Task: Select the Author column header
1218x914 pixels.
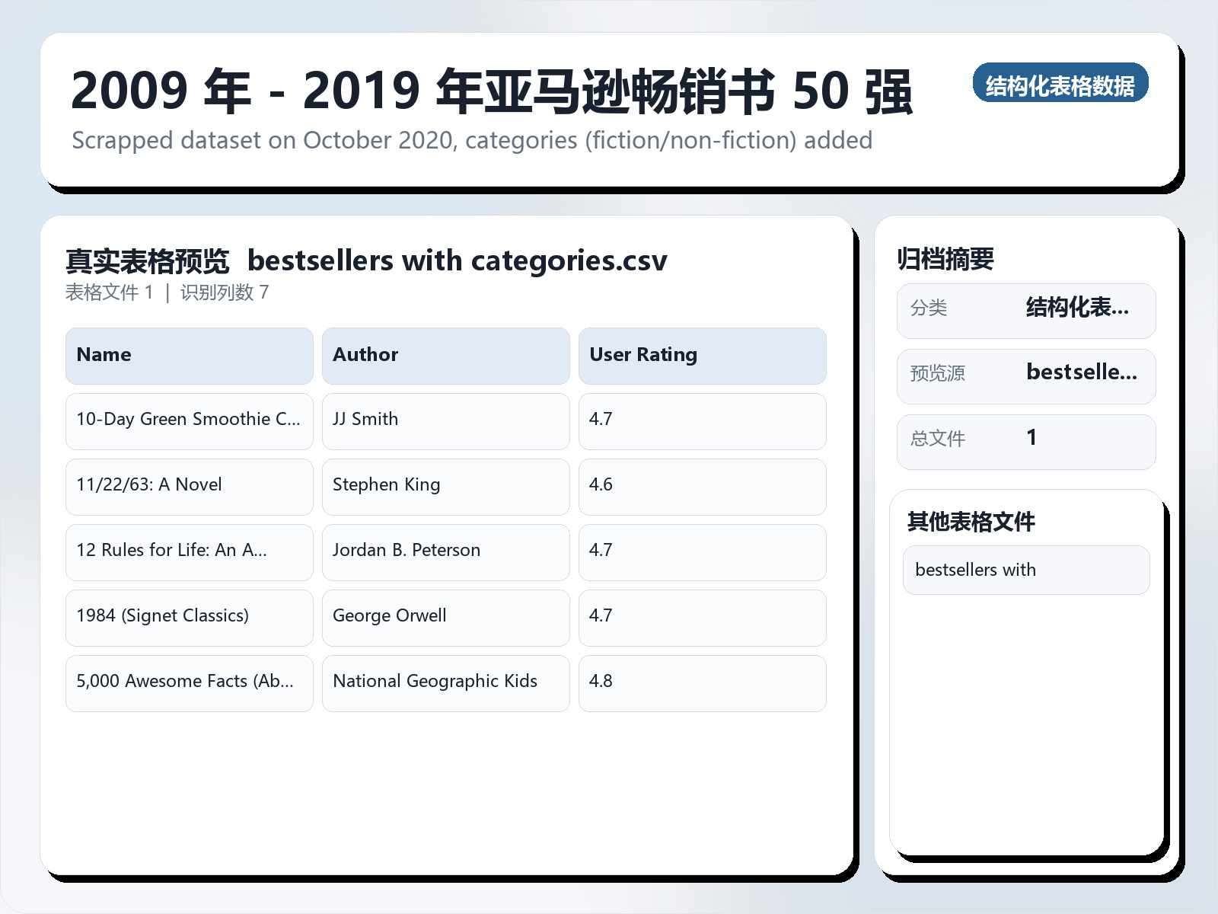Action: coord(445,355)
